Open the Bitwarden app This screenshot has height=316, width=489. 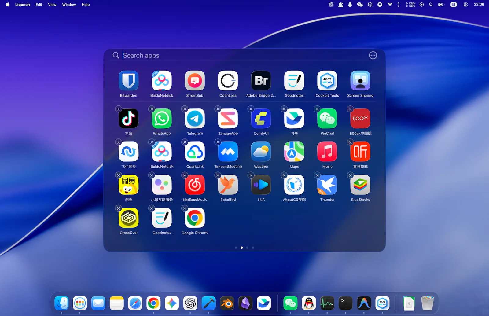tap(128, 81)
